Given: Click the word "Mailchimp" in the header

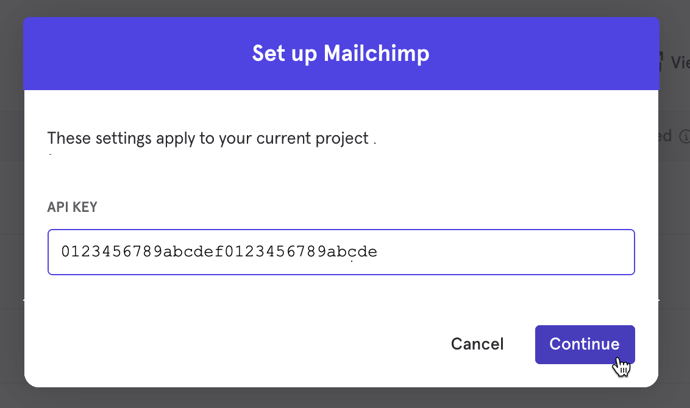Looking at the screenshot, I should point(376,54).
